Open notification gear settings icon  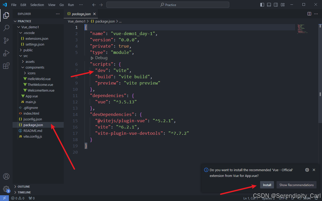pos(307,170)
